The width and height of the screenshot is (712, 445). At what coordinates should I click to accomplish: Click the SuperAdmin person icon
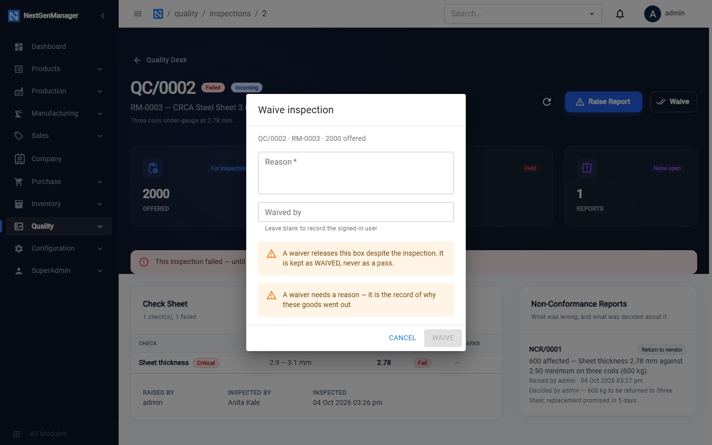(x=19, y=271)
